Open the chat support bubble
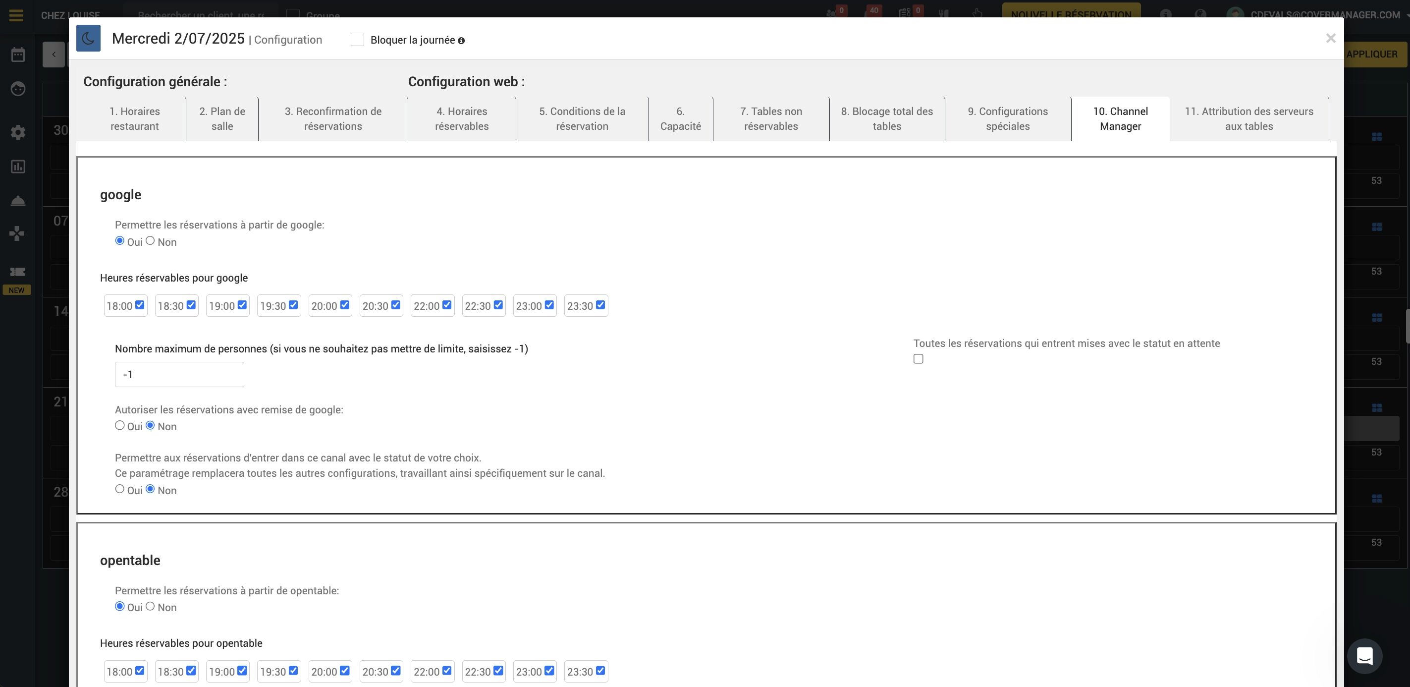Viewport: 1410px width, 687px height. [1364, 655]
